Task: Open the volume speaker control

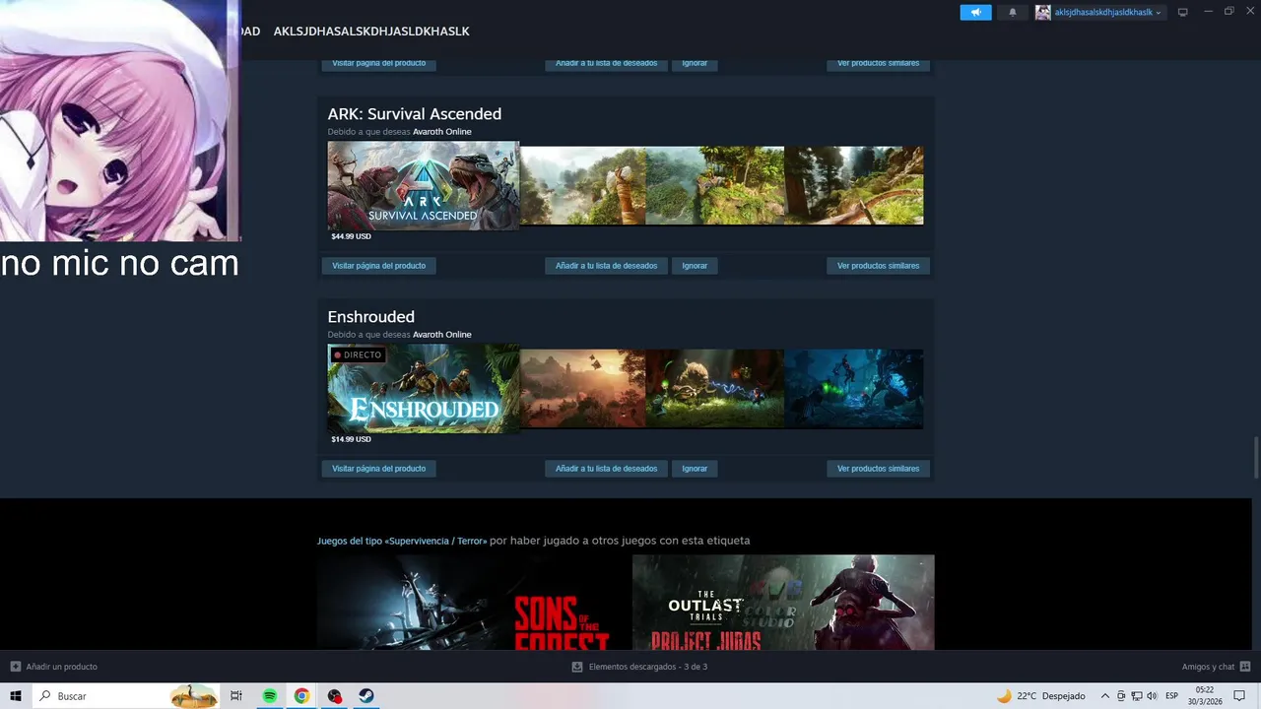Action: pos(1152,696)
